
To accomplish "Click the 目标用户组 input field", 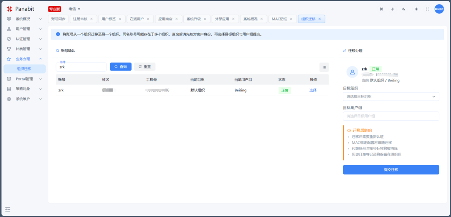I will pos(391,116).
